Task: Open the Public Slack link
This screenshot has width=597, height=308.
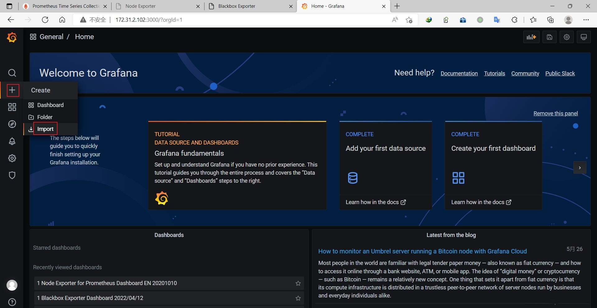Action: pyautogui.click(x=560, y=74)
